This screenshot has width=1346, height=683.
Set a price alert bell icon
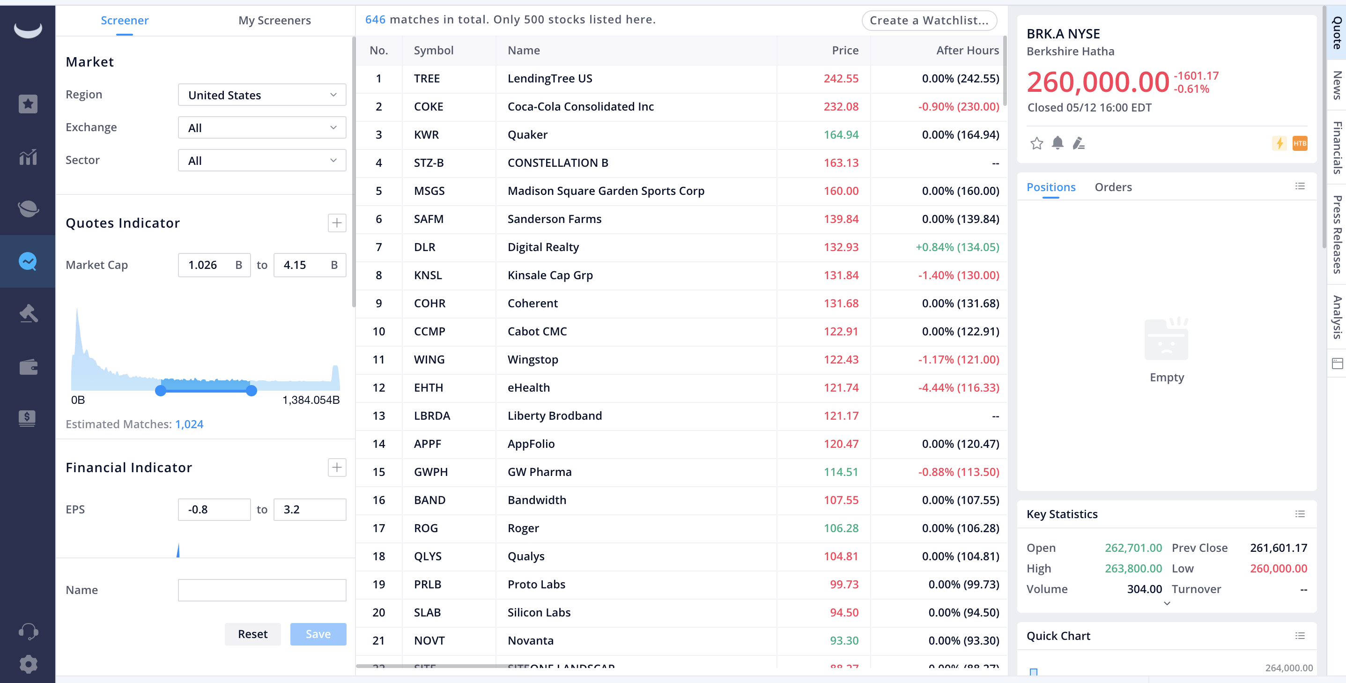pyautogui.click(x=1058, y=143)
